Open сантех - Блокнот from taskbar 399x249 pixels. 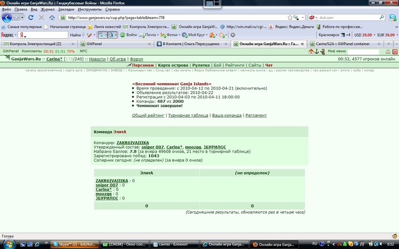coord(174,244)
